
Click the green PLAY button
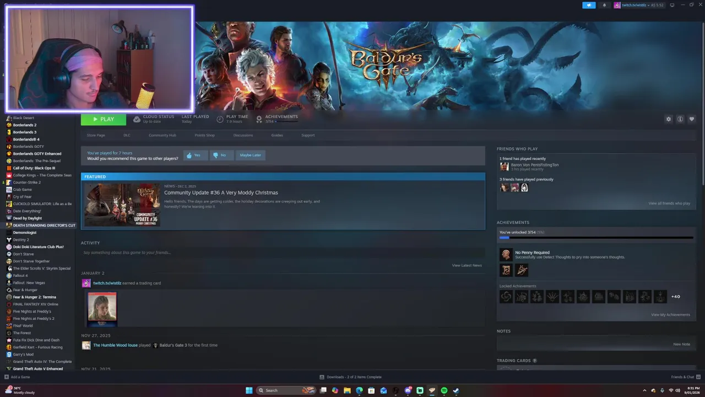[104, 119]
